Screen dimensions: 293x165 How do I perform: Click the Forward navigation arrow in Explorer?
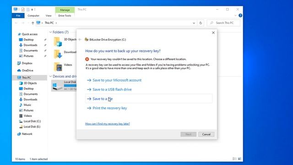[x=23, y=23]
